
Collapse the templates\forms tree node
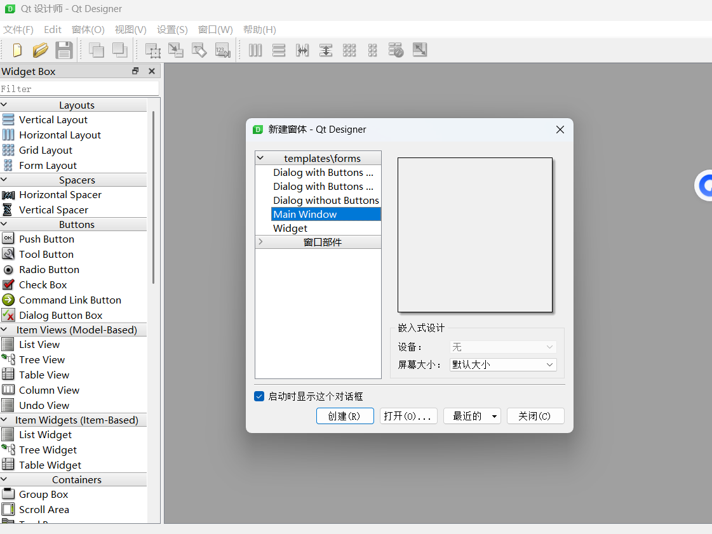(260, 158)
